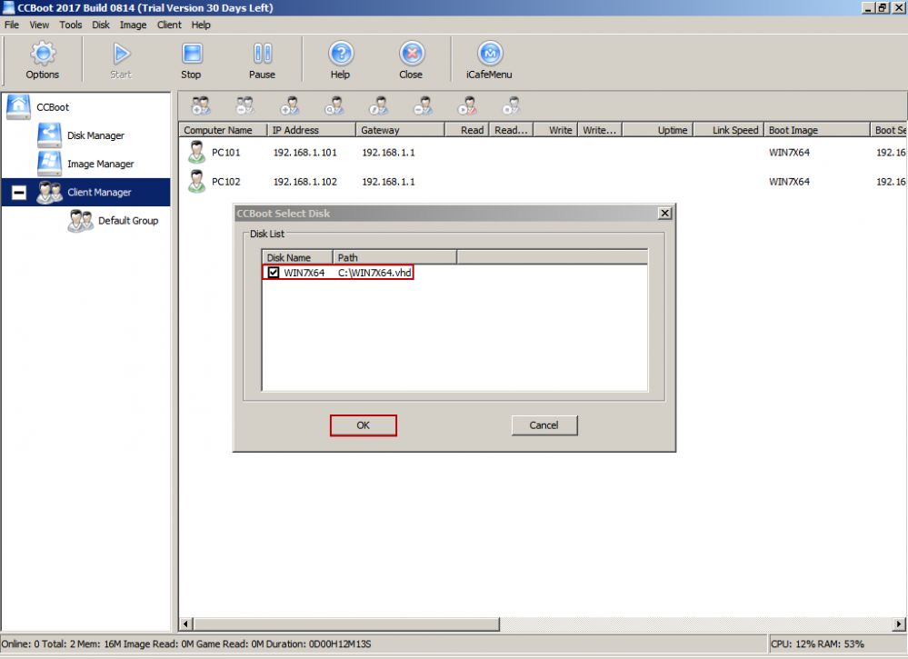Click the edit client icon
Viewport: 908px width, 659px height.
(378, 106)
